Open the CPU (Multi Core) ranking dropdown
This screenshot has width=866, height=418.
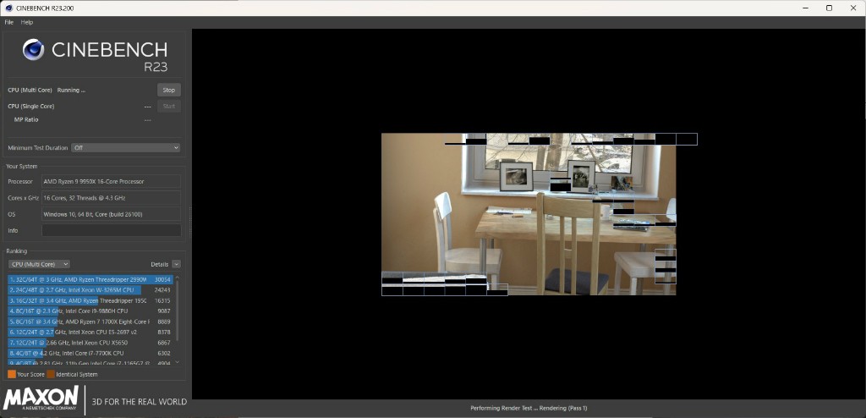39,264
